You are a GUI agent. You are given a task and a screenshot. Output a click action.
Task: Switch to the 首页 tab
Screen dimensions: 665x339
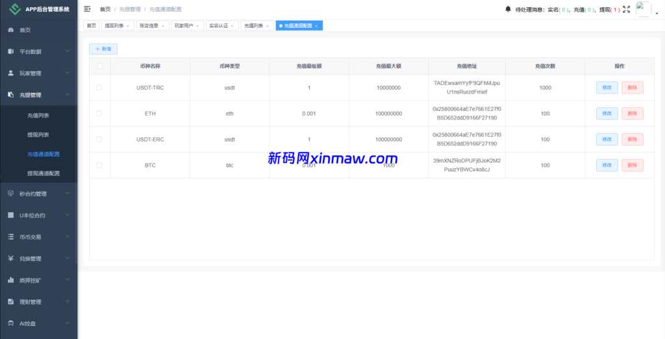point(91,25)
